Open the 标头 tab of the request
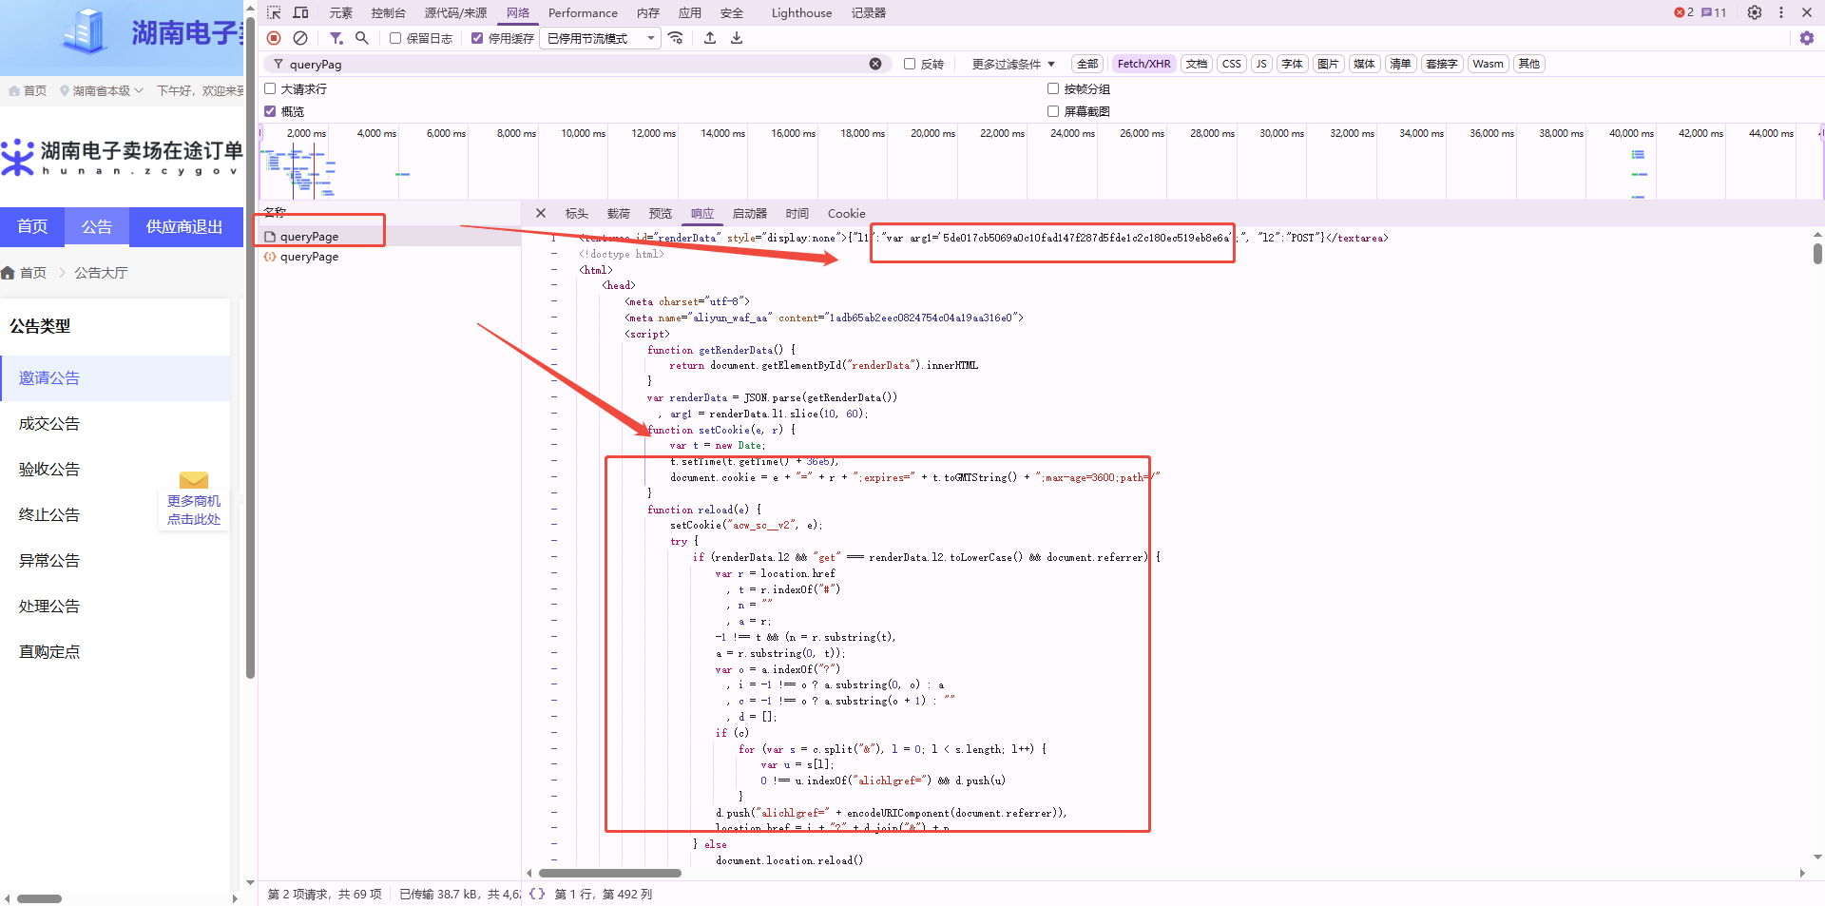Image resolution: width=1825 pixels, height=906 pixels. (577, 213)
